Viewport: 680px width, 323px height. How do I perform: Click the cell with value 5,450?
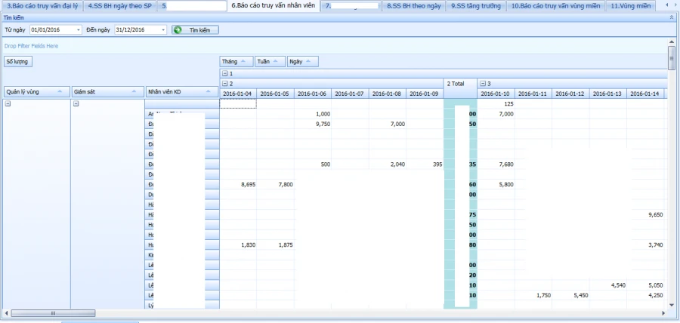coord(570,295)
